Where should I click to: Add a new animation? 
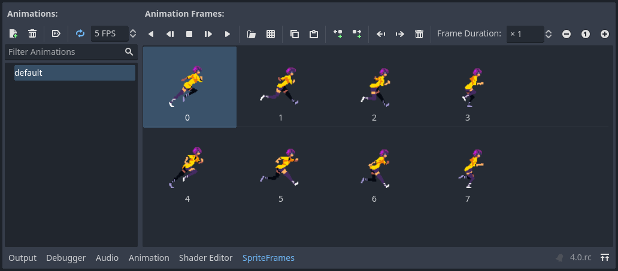coord(13,34)
